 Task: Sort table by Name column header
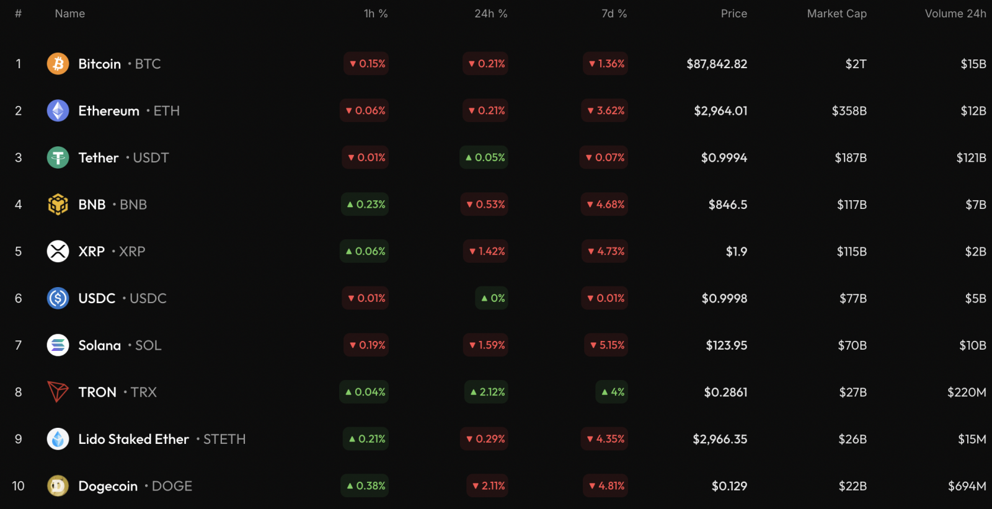click(x=69, y=14)
